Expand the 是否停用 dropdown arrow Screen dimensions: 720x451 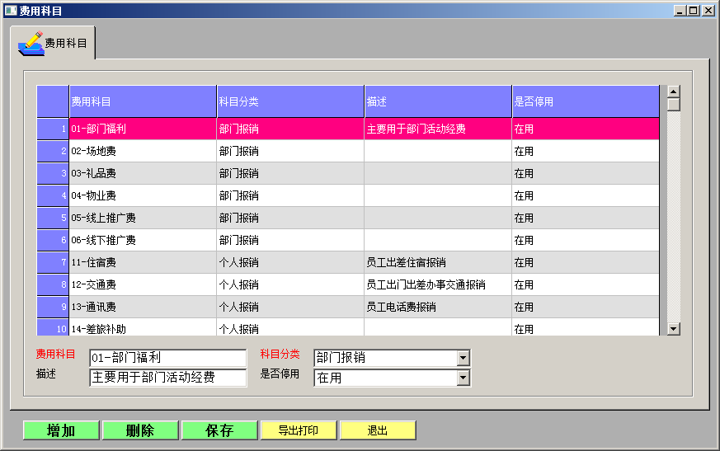(464, 378)
